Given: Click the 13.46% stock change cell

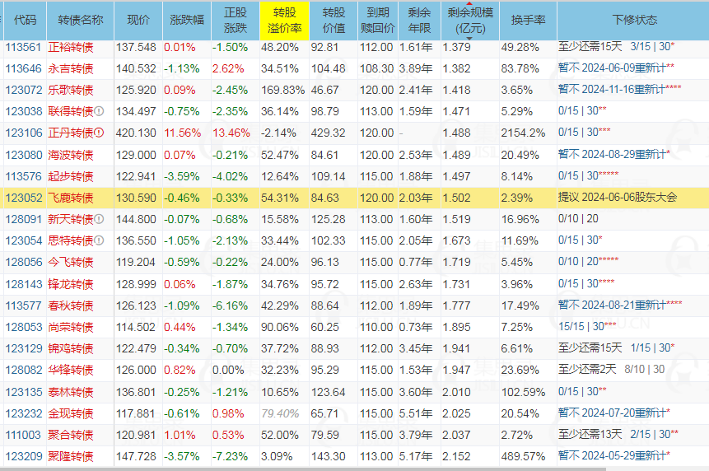Looking at the screenshot, I should coord(231,133).
